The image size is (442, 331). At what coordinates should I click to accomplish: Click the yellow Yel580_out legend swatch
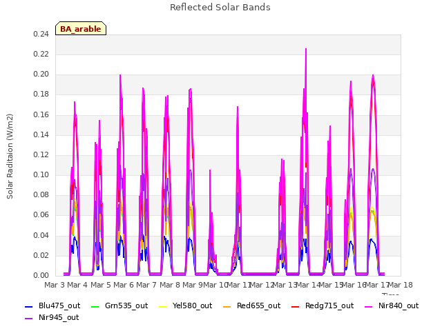[x=163, y=306]
